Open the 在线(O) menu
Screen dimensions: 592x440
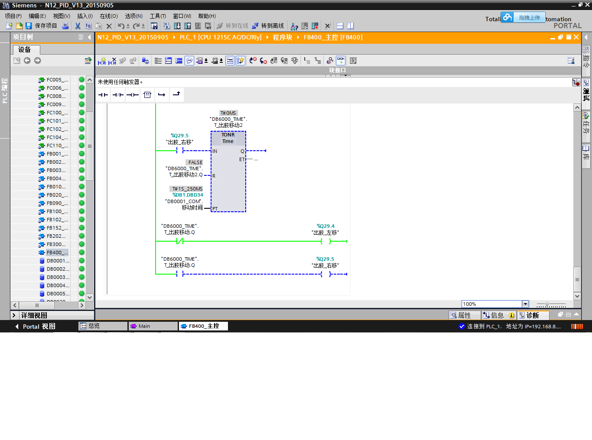pos(109,16)
